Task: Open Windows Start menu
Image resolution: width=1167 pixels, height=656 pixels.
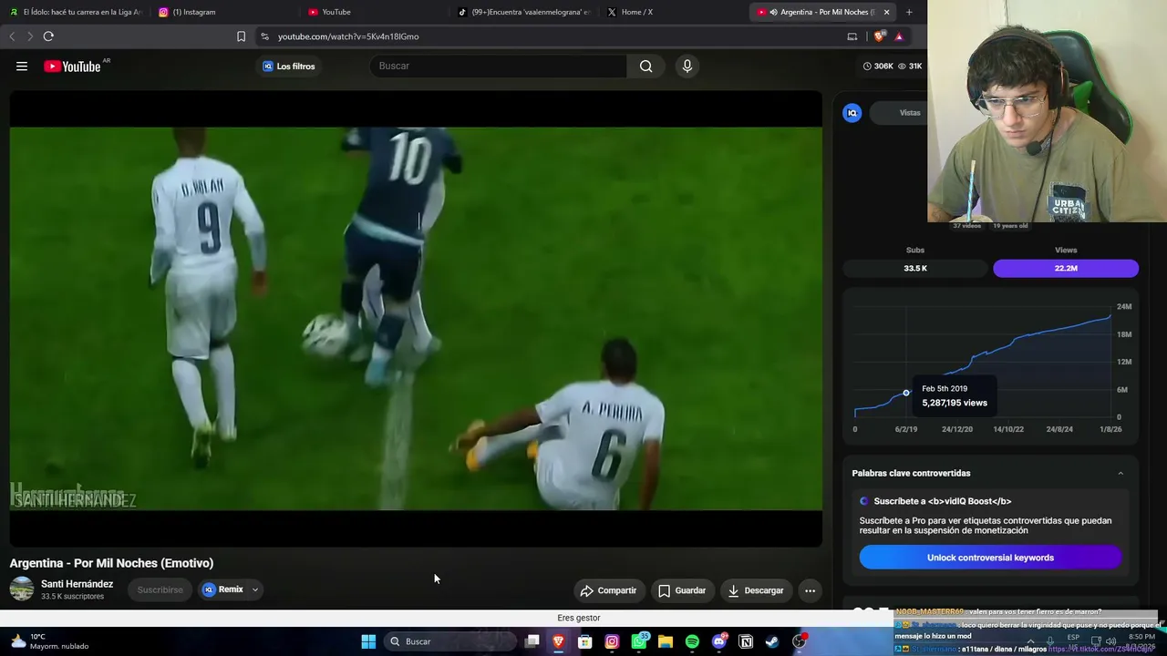Action: [x=368, y=641]
